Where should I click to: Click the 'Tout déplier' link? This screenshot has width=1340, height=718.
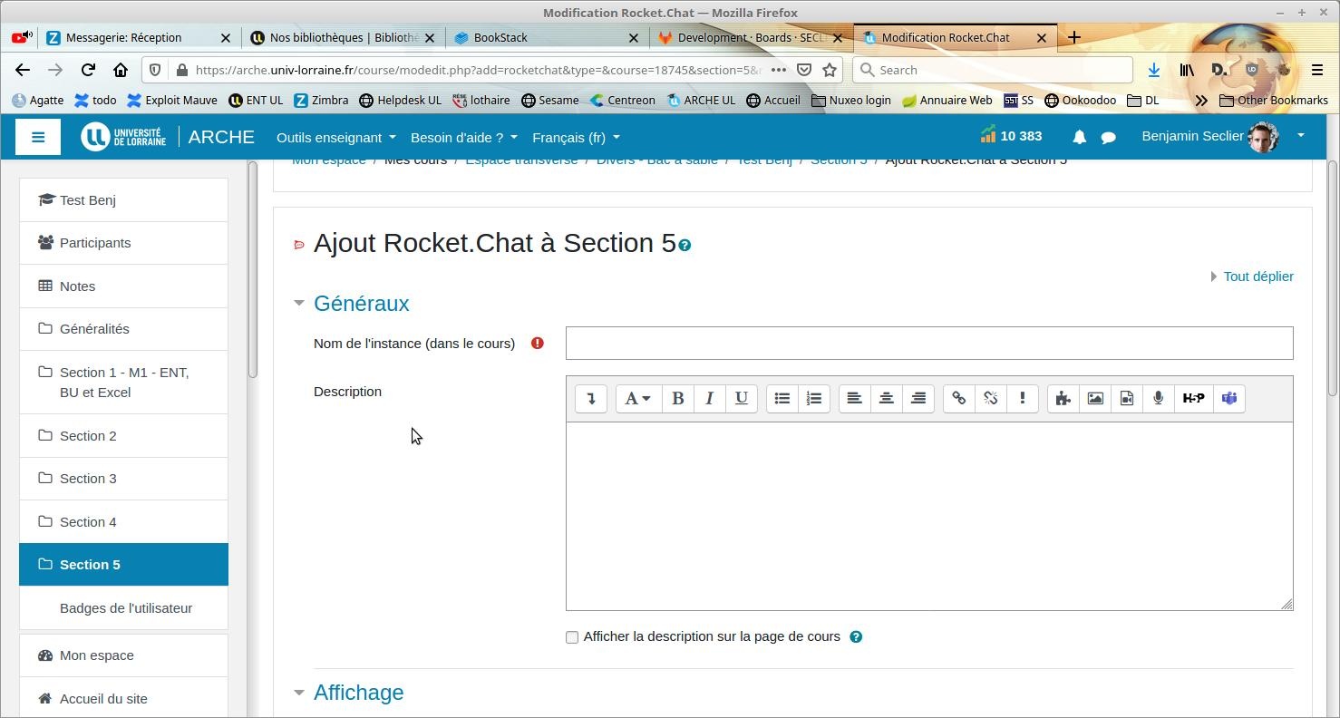[1257, 277]
